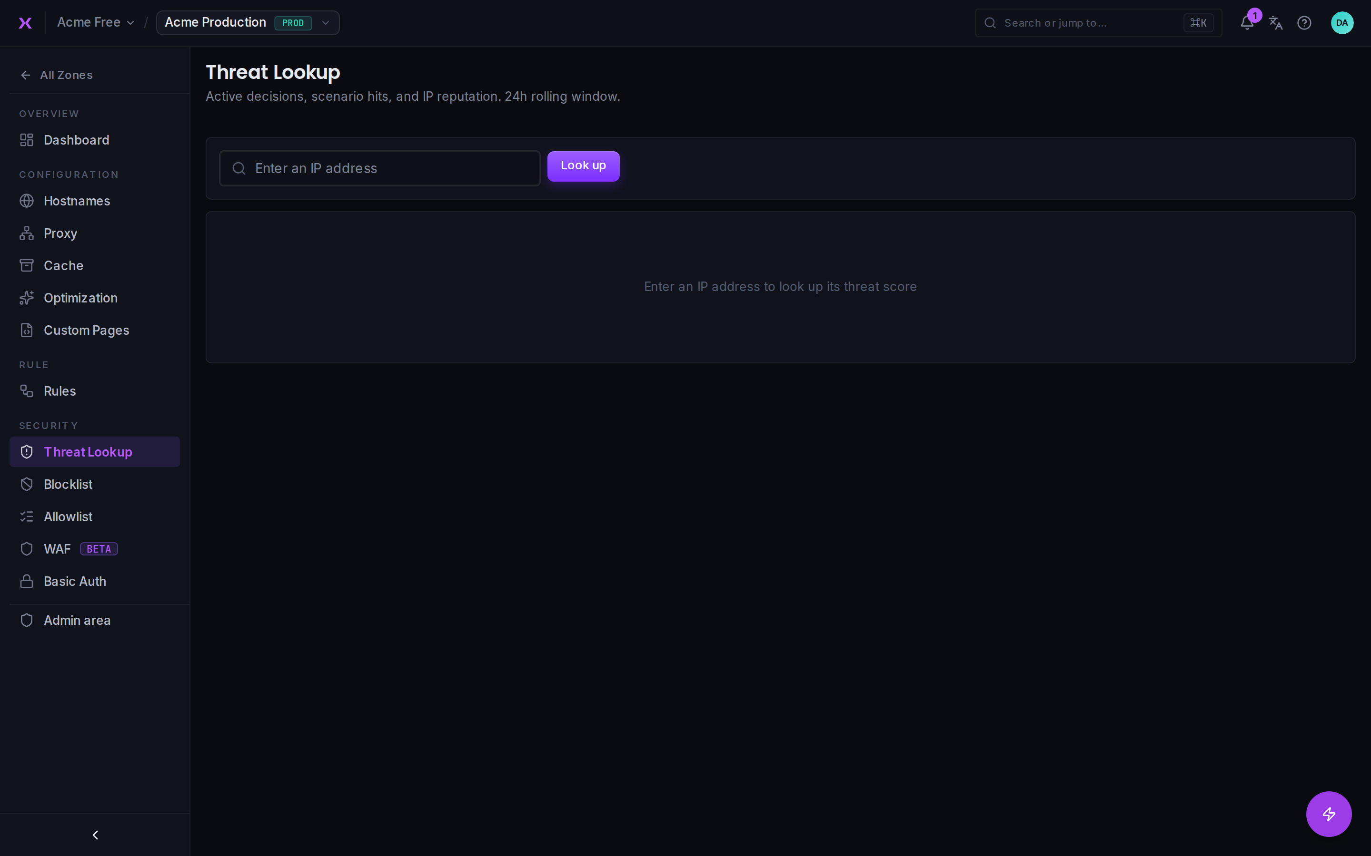Click the Proxy network icon
The image size is (1371, 856).
27,233
